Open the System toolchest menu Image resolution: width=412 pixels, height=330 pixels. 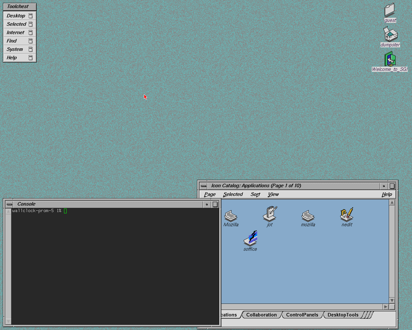coord(20,49)
